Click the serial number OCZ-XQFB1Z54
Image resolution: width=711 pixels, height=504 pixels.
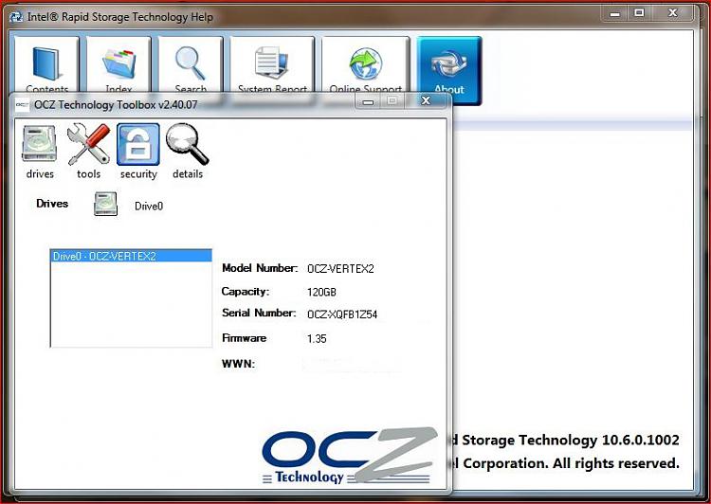click(x=342, y=315)
